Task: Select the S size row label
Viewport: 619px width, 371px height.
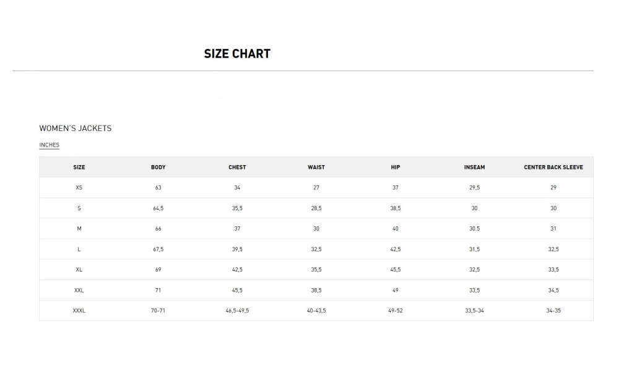Action: point(79,208)
